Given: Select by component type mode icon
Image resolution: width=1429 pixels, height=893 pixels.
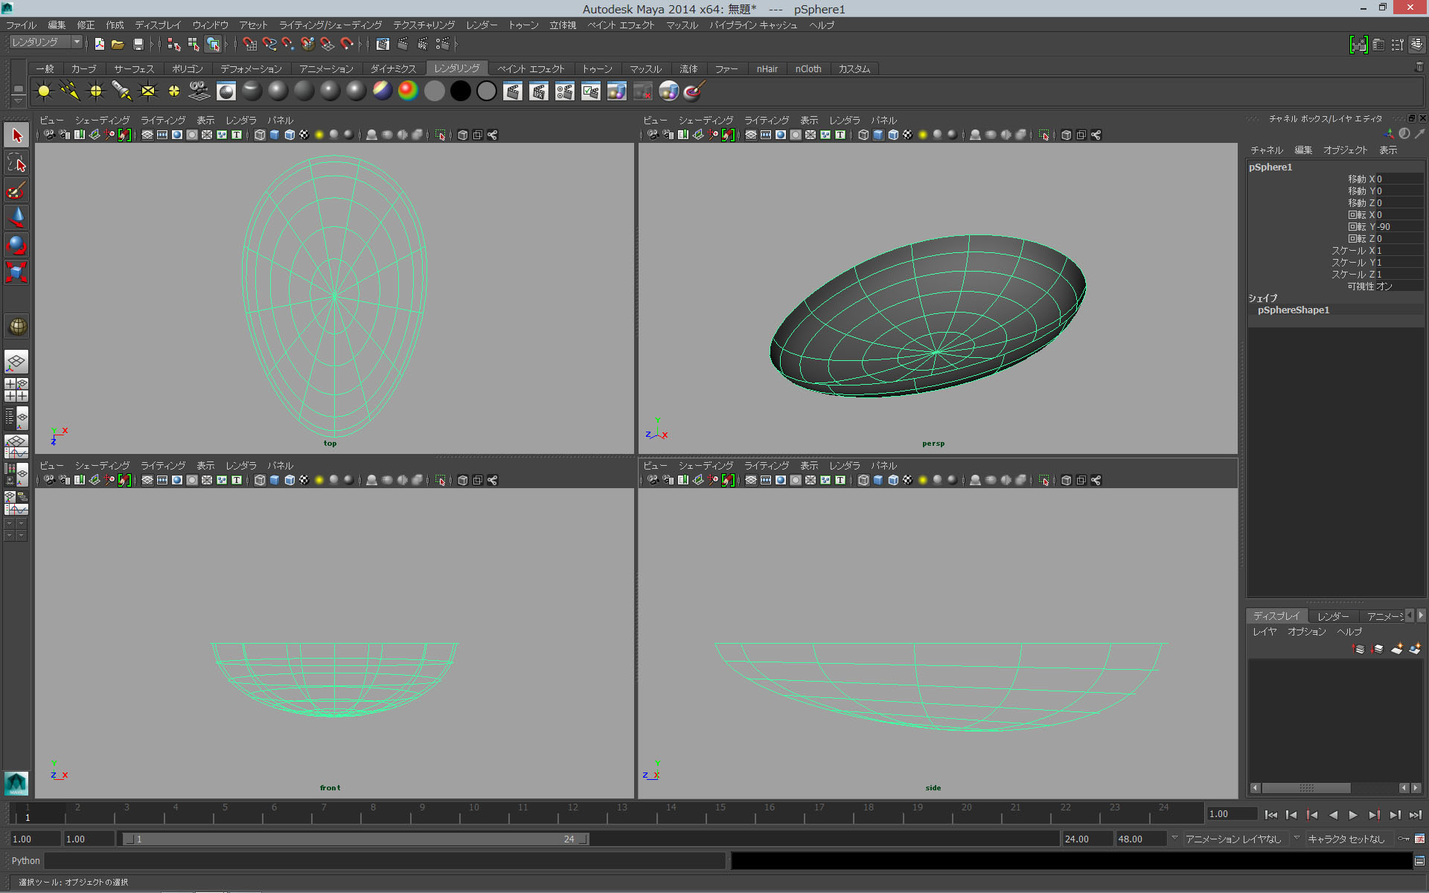Looking at the screenshot, I should click(x=213, y=45).
